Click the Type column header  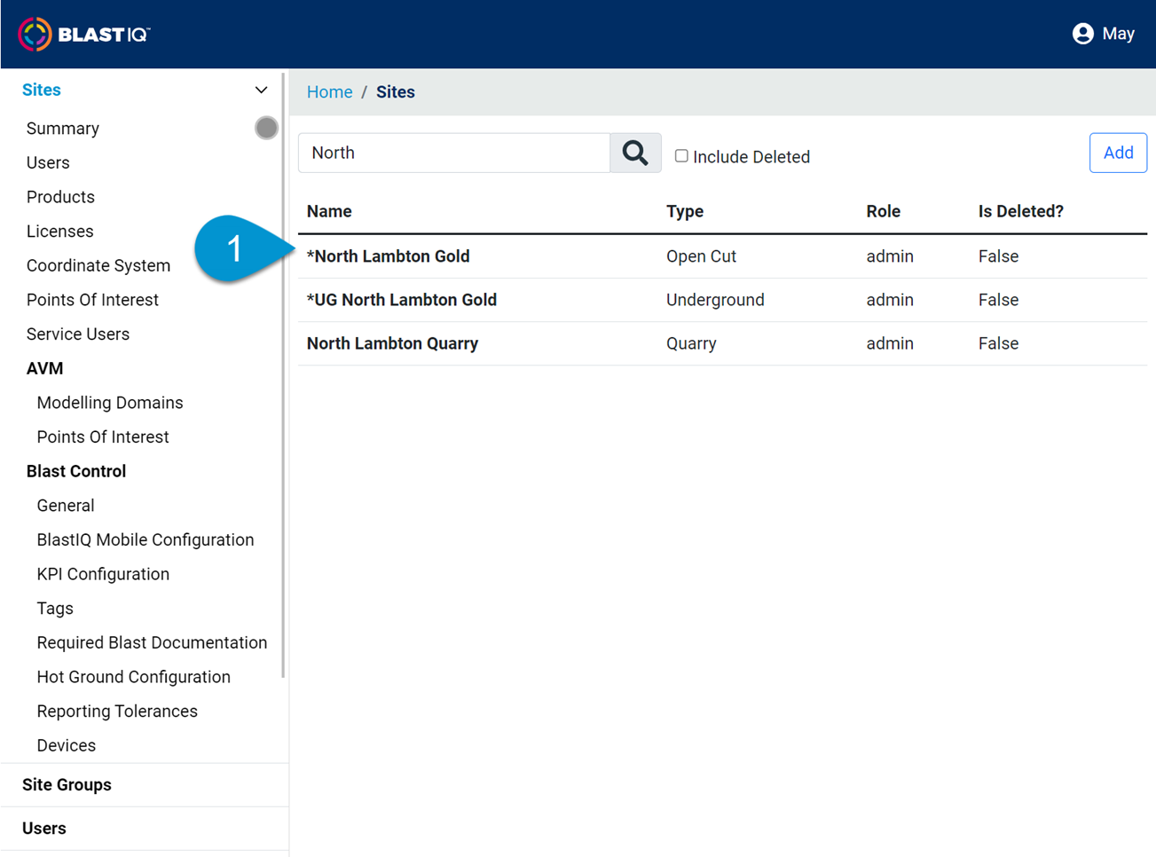coord(685,211)
